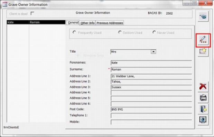
Task: Click the form icon in the title bar
Action: click(5, 4)
